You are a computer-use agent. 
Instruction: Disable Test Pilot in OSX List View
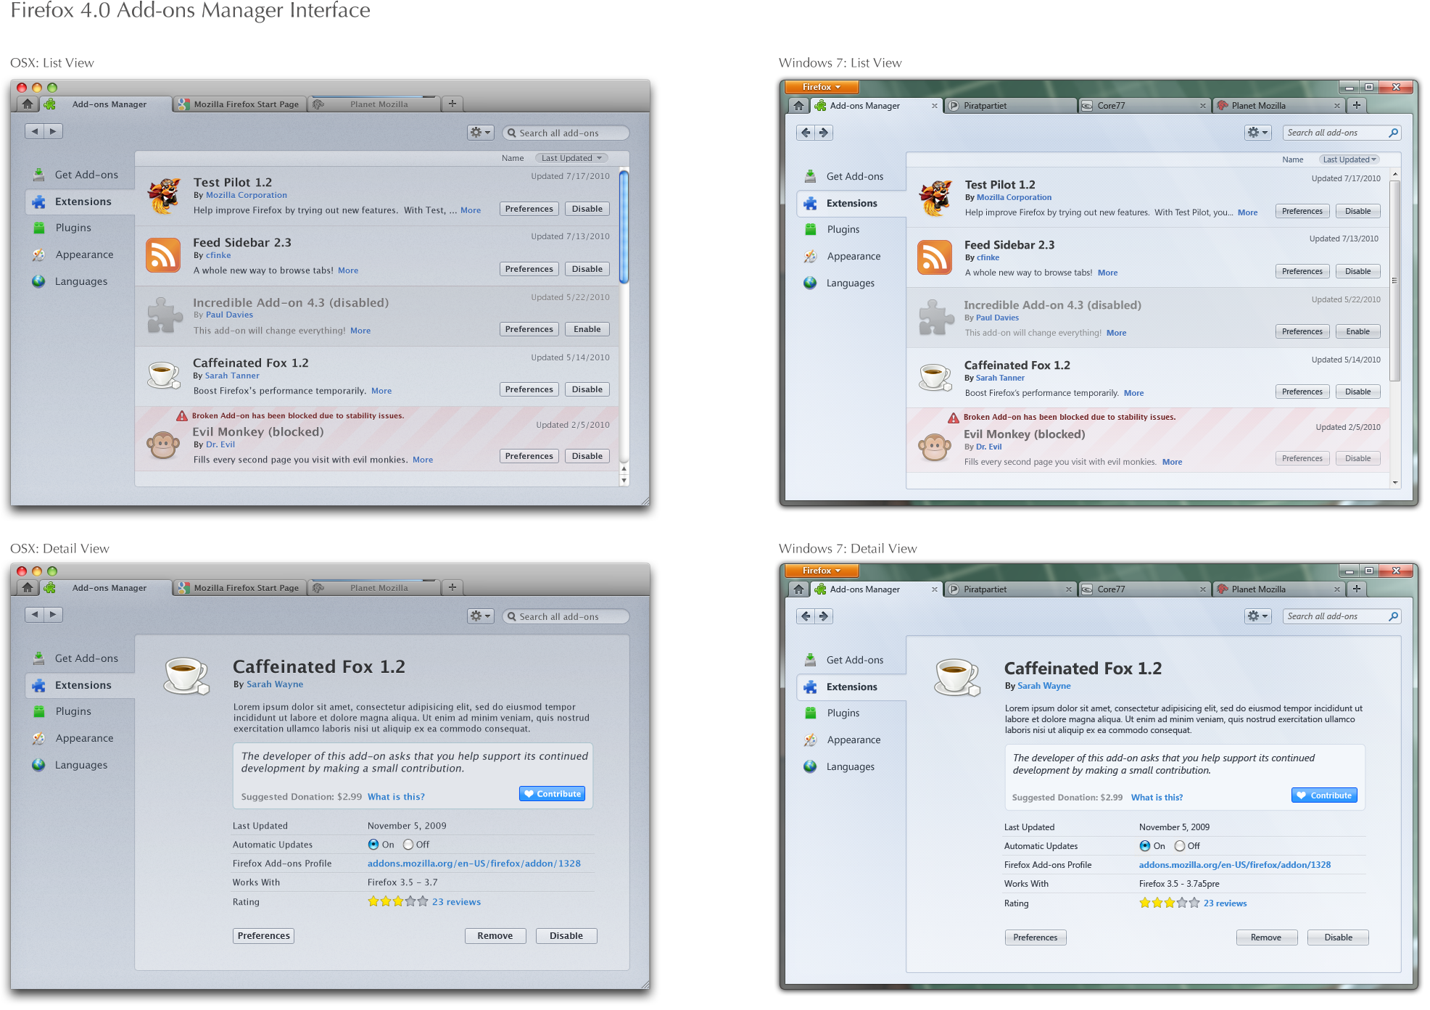[587, 209]
